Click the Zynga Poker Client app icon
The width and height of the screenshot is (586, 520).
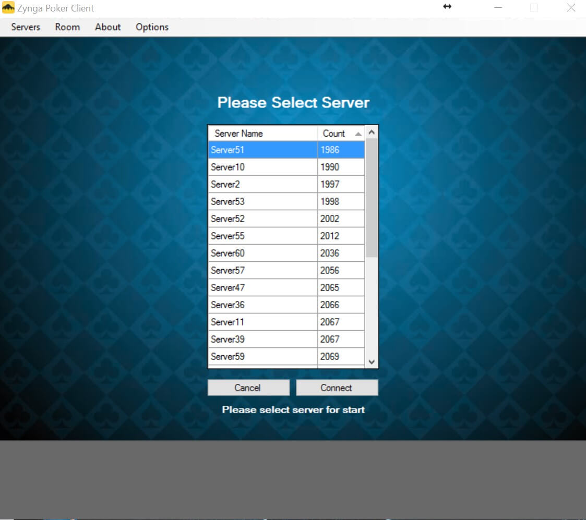click(x=8, y=8)
